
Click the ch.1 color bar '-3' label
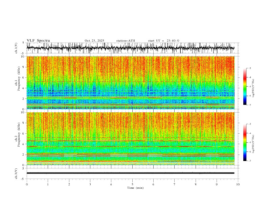249,68
